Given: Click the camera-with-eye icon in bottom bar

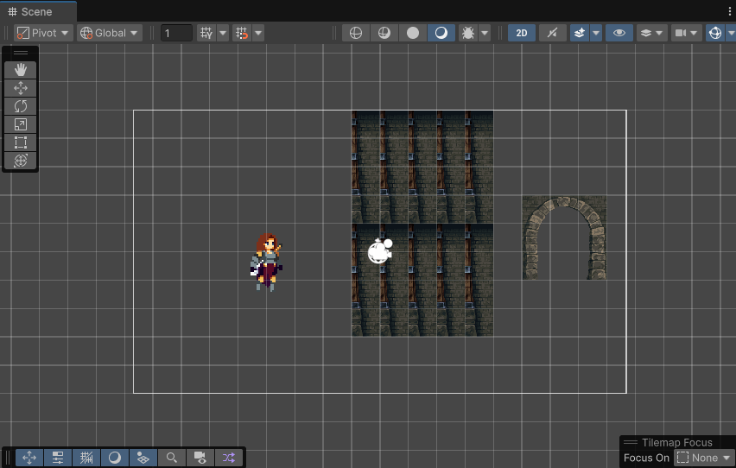Looking at the screenshot, I should tap(200, 458).
